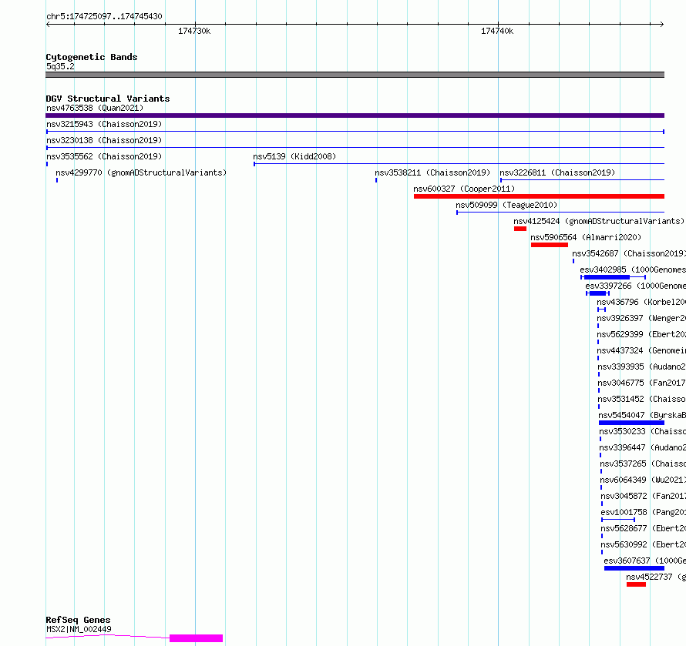Image resolution: width=686 pixels, height=646 pixels.
Task: Click the red nsv600327 variant bar
Action: (x=539, y=196)
